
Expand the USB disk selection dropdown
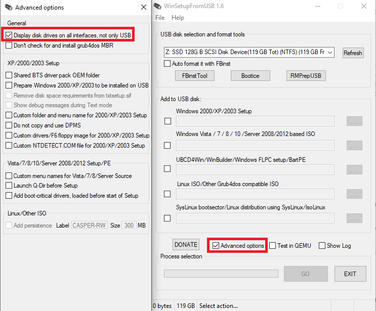[330, 52]
